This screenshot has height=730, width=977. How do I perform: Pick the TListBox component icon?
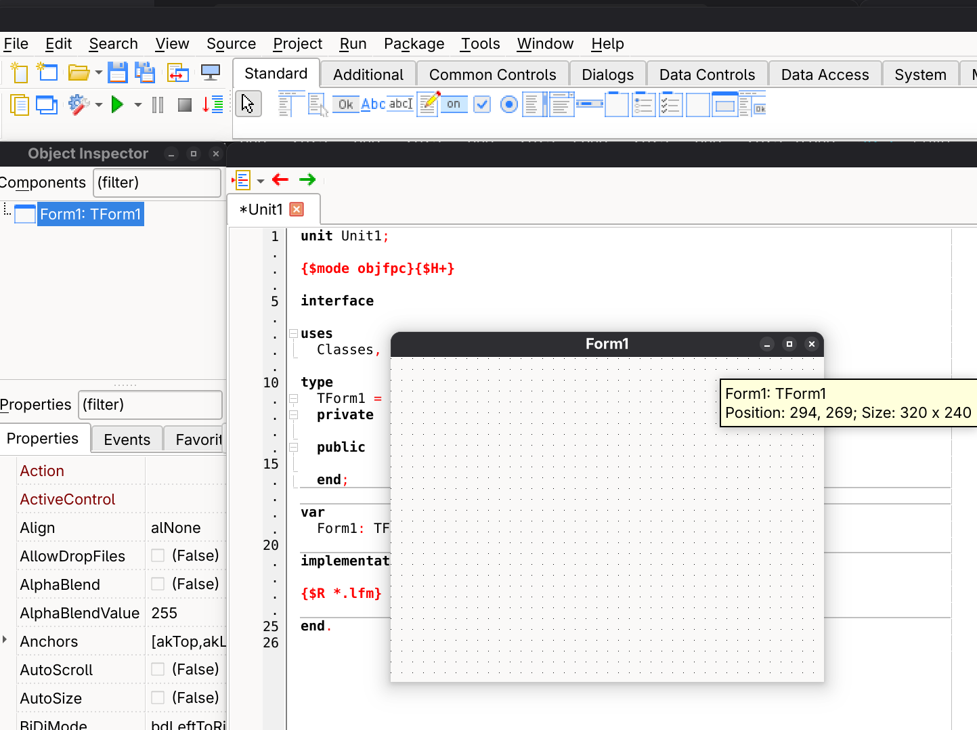point(535,104)
